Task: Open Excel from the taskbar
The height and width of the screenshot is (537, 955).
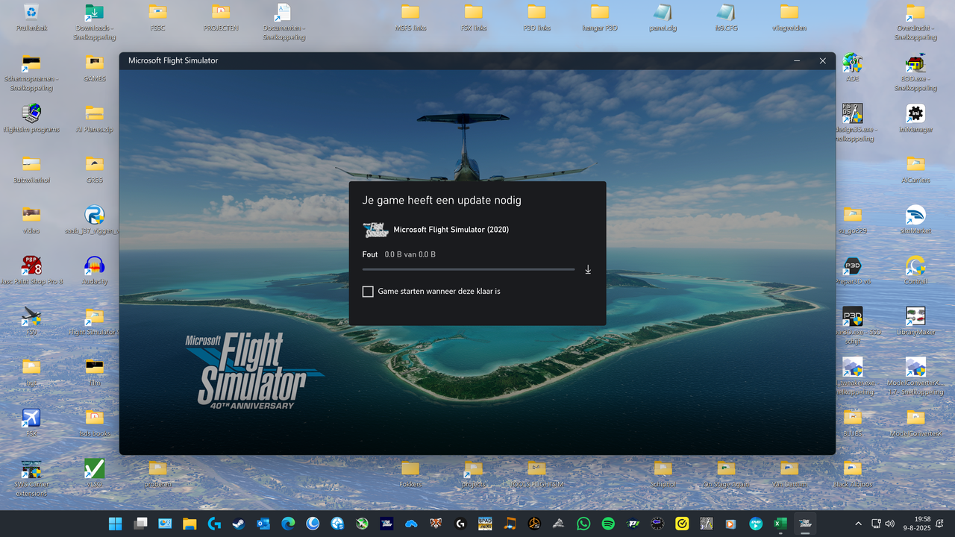Action: [x=780, y=524]
